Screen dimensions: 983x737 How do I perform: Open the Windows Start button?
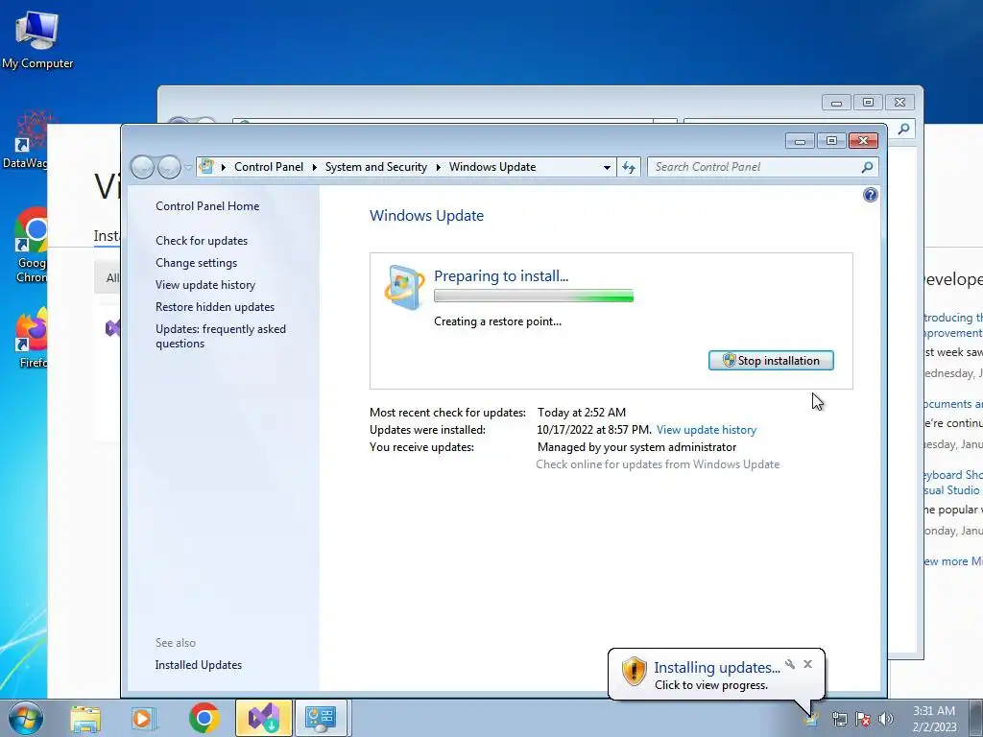pyautogui.click(x=26, y=718)
